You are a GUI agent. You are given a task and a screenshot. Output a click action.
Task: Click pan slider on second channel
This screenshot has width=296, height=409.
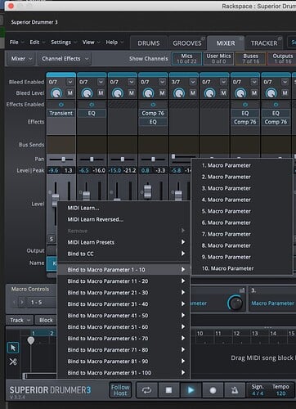click(x=92, y=160)
